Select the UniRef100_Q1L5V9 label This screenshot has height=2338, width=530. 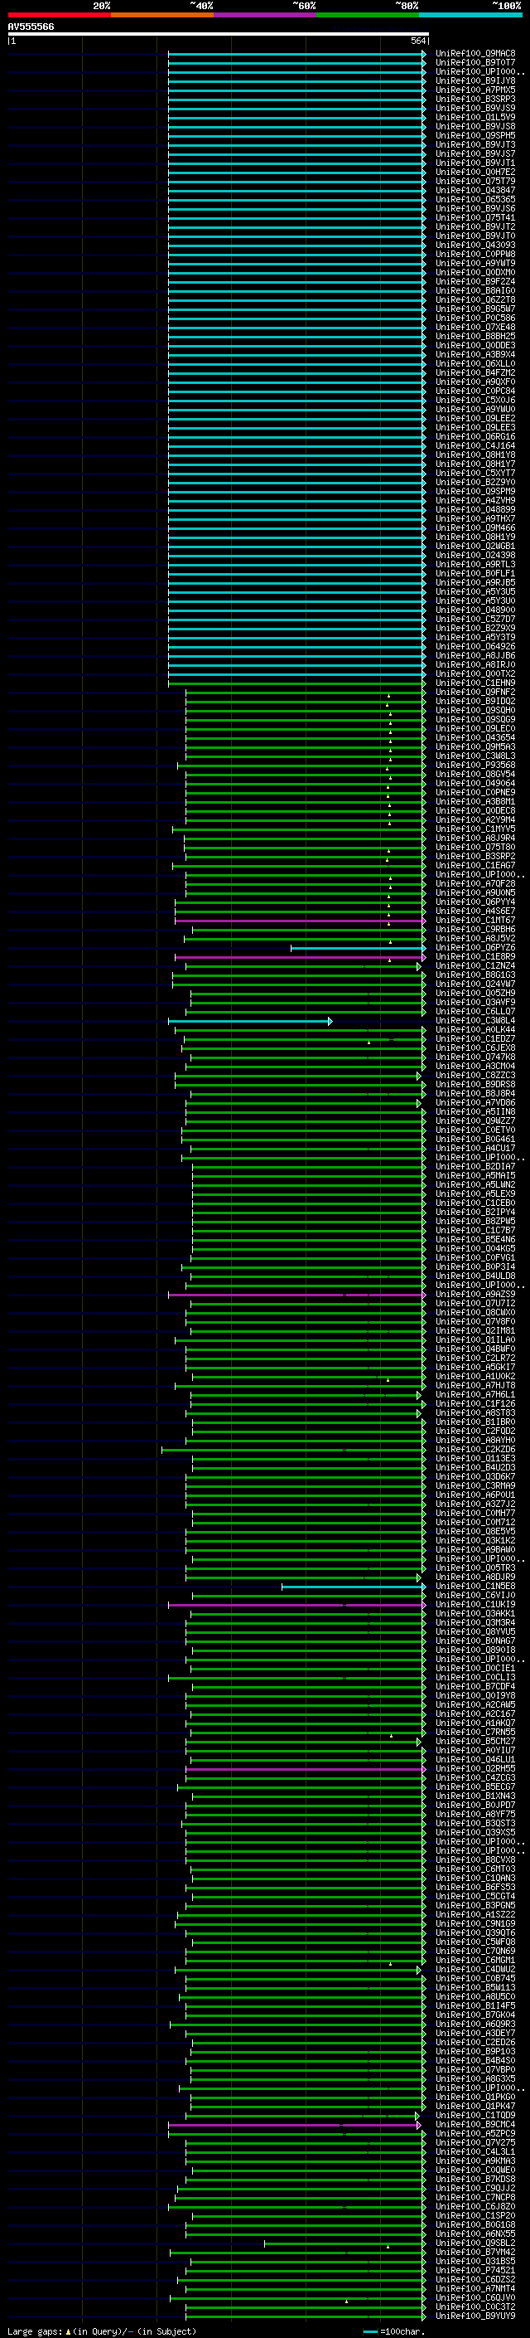click(475, 117)
